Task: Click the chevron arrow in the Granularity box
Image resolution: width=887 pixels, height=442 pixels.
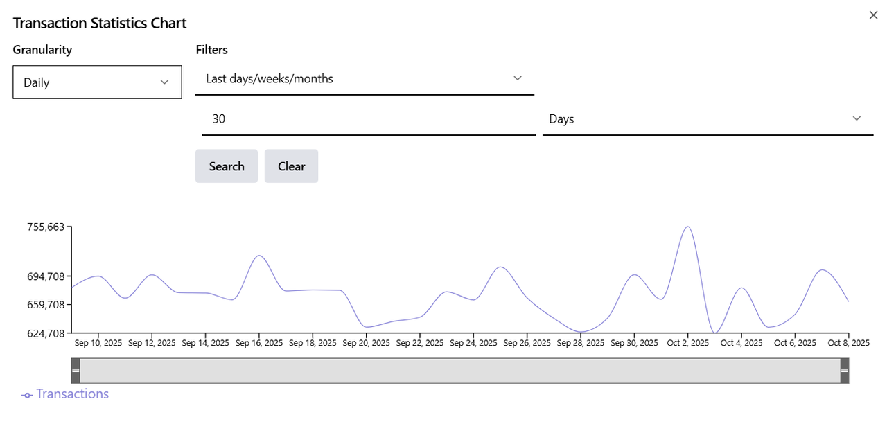Action: click(165, 82)
